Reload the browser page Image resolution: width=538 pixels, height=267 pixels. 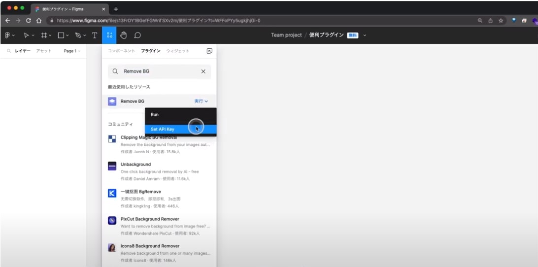tap(29, 21)
